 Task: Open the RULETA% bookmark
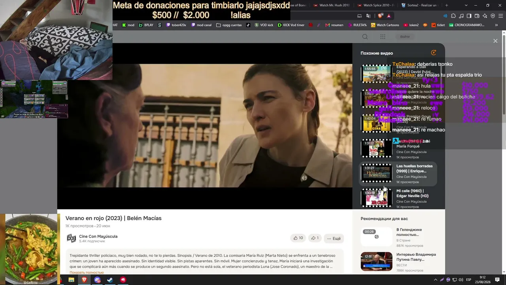tap(357, 25)
